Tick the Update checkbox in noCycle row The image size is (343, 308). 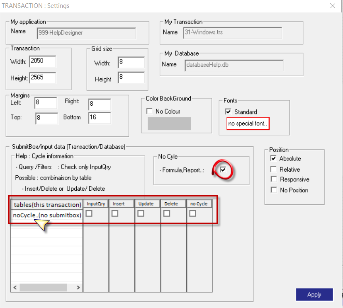(141, 213)
